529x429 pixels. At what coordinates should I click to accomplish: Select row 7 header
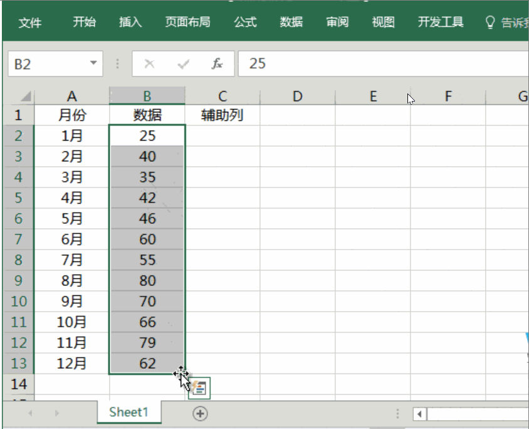click(18, 240)
